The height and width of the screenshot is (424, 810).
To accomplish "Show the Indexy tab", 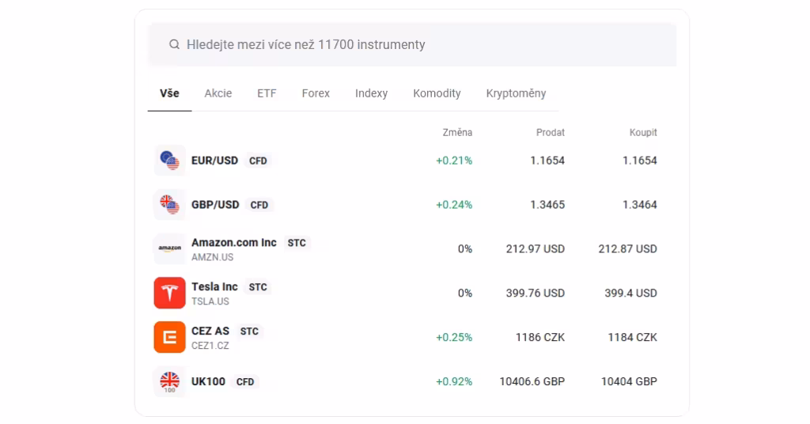I will coord(371,93).
